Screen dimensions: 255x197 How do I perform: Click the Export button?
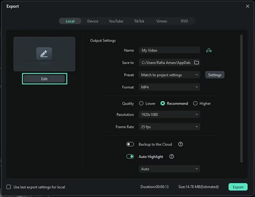pos(238,187)
